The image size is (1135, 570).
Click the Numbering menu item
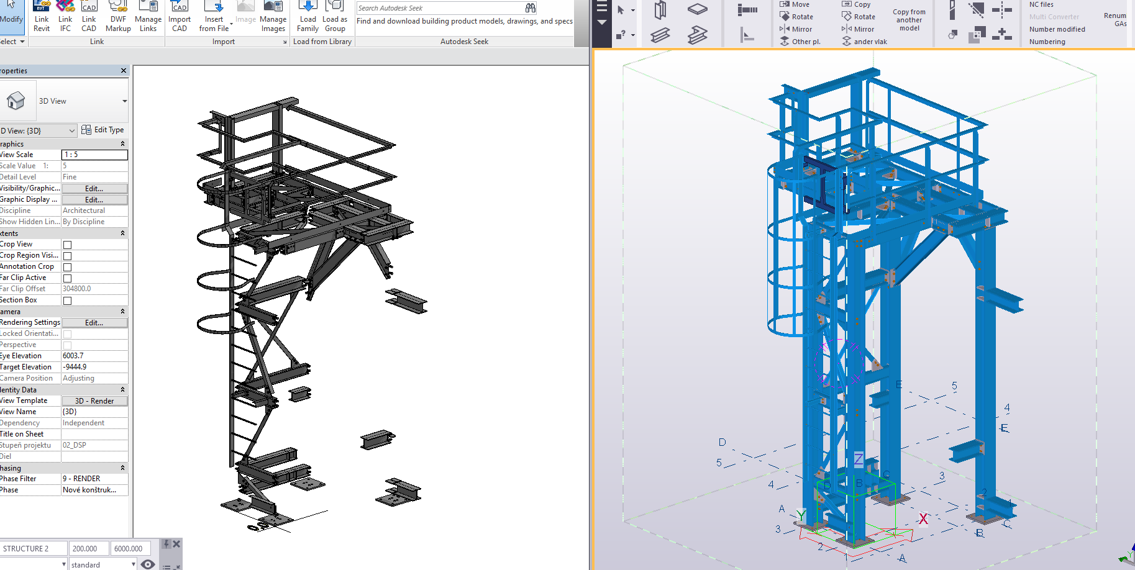coord(1047,42)
